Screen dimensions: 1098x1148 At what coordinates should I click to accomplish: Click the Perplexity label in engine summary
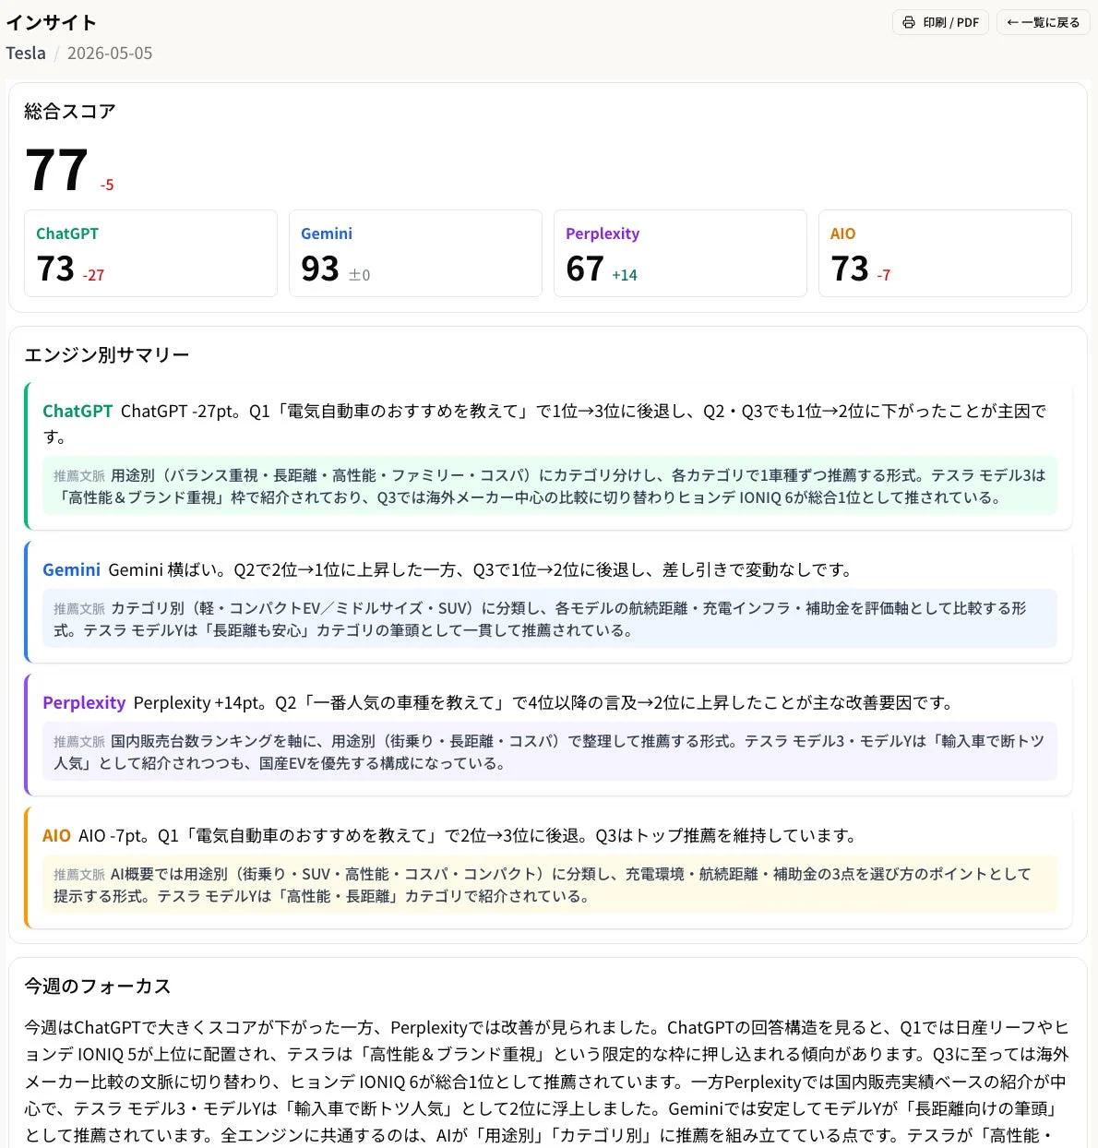coord(84,702)
